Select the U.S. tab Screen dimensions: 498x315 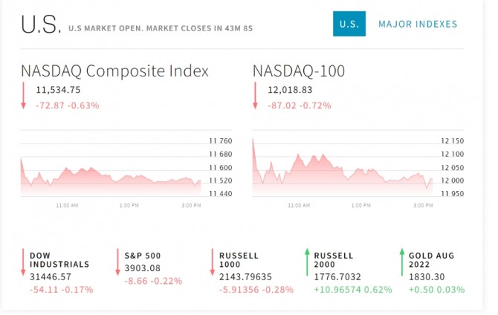349,24
